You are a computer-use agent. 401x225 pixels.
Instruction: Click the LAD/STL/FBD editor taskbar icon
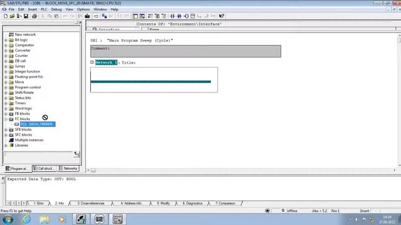(117, 219)
